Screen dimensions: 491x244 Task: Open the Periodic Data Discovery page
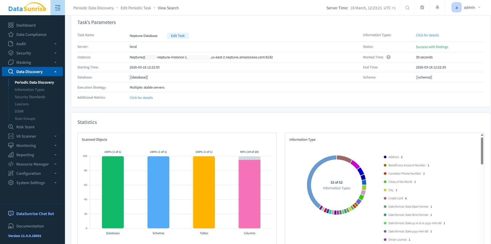click(x=34, y=82)
